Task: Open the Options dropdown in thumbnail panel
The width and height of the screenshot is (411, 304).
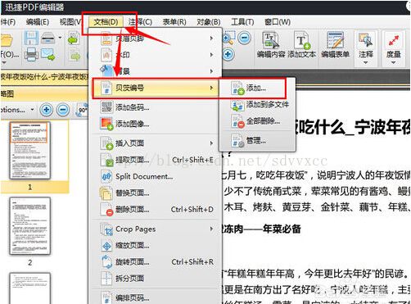Action: tap(17, 110)
